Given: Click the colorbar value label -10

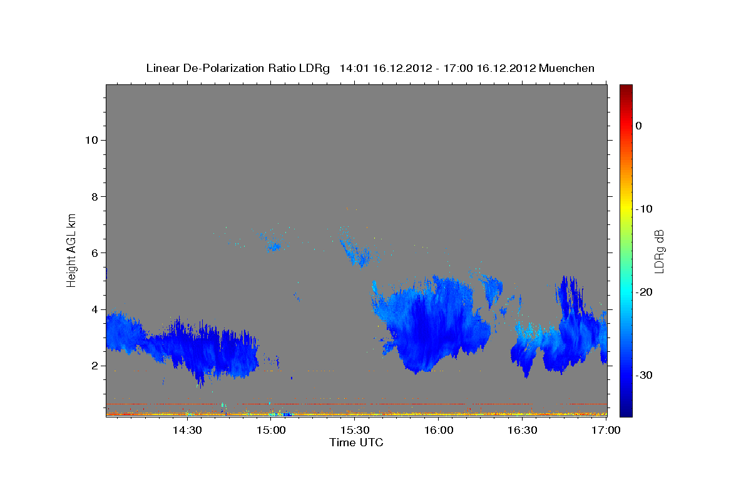Looking at the screenshot, I should click(x=644, y=209).
